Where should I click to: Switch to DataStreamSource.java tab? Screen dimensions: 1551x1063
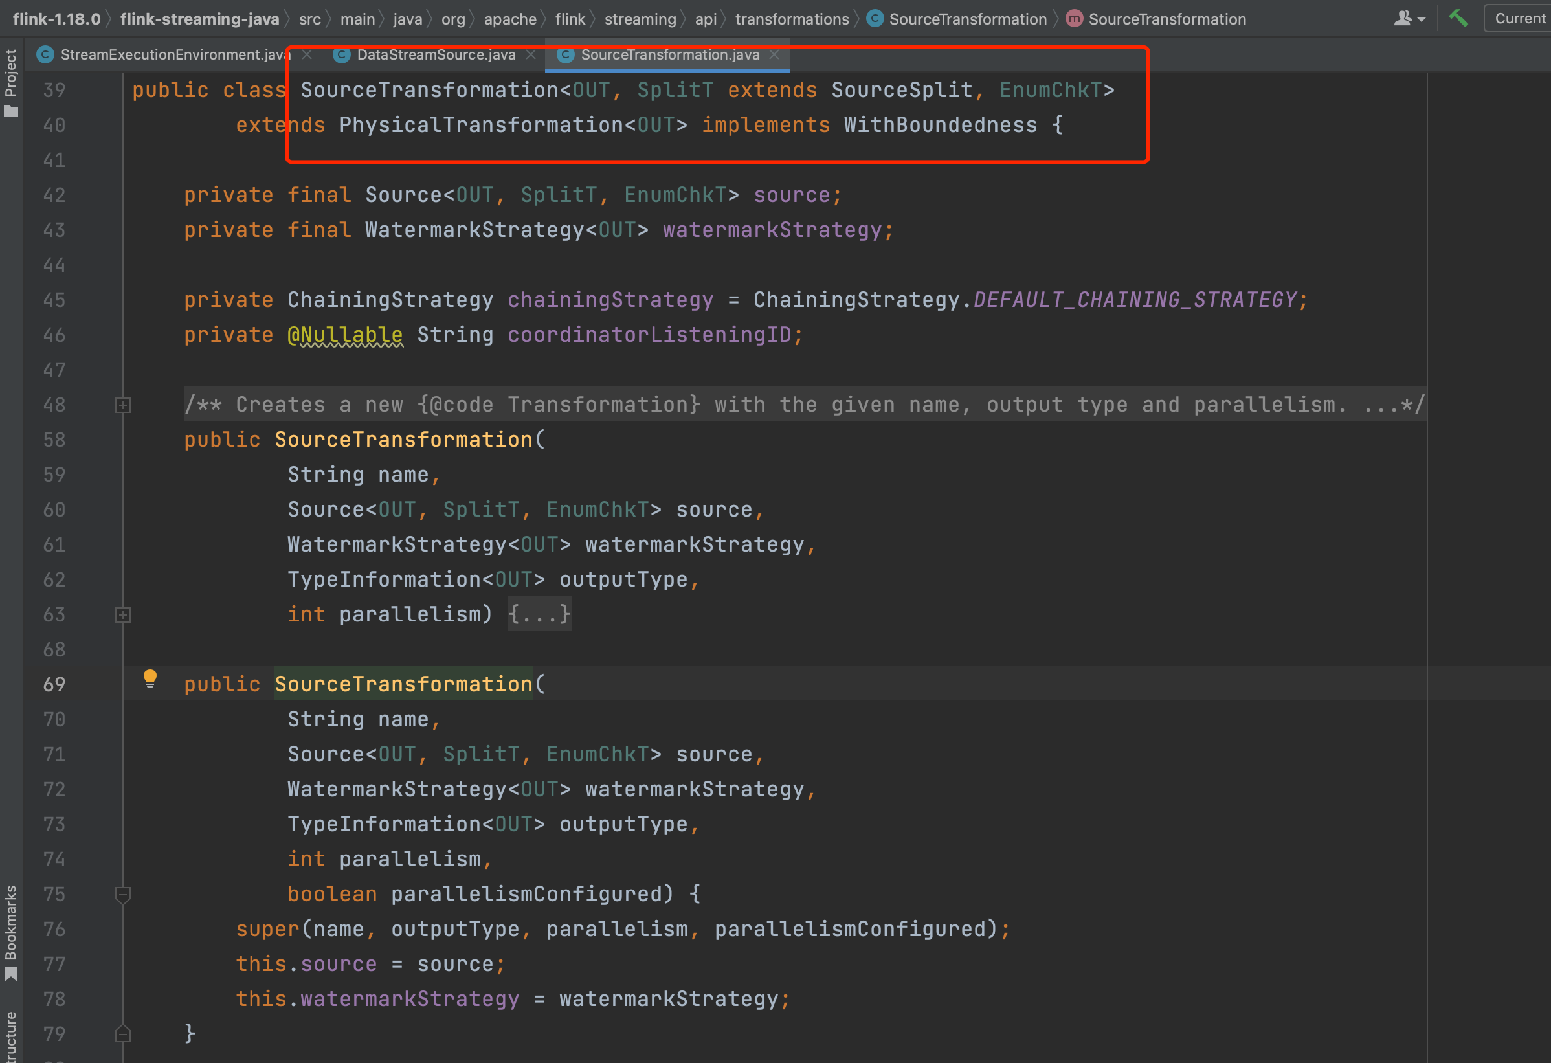pyautogui.click(x=435, y=55)
